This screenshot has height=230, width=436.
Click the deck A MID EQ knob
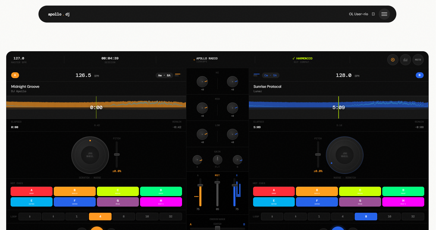[x=202, y=108]
